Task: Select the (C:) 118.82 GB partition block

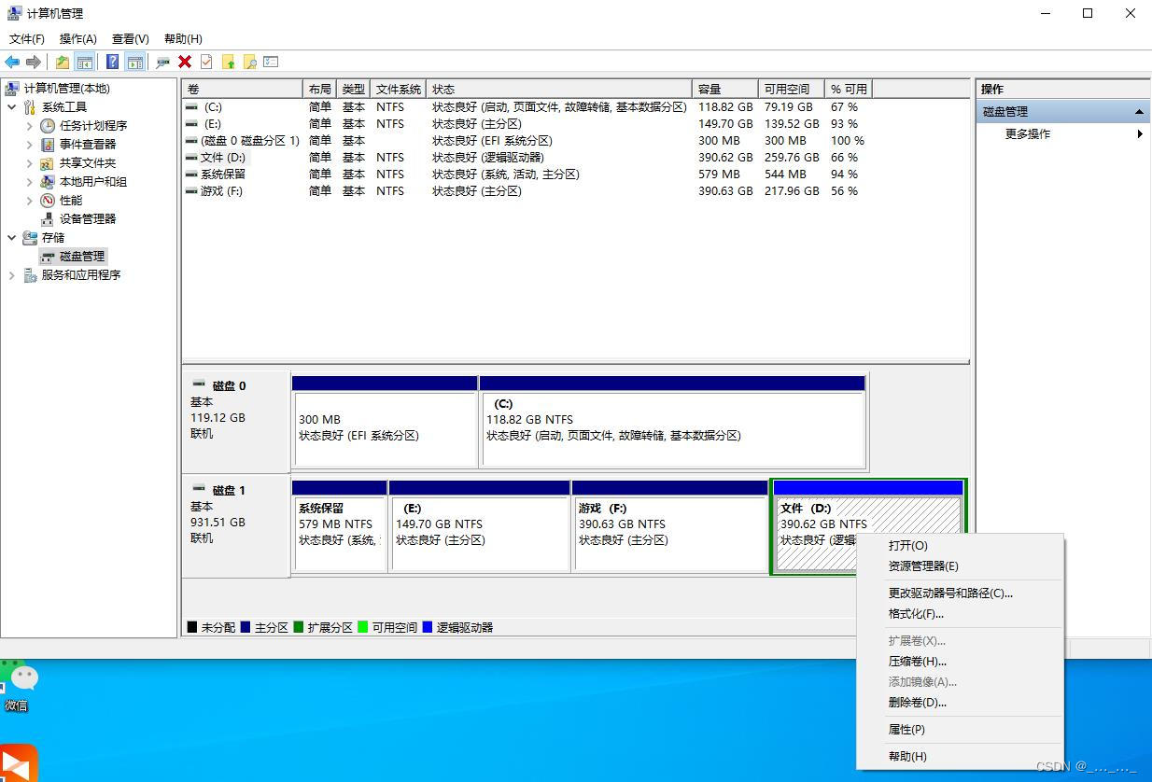Action: (x=672, y=421)
